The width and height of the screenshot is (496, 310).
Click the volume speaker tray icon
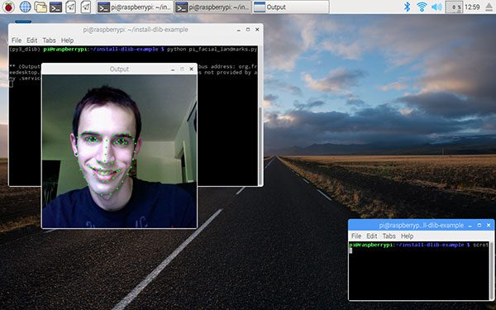(436, 7)
